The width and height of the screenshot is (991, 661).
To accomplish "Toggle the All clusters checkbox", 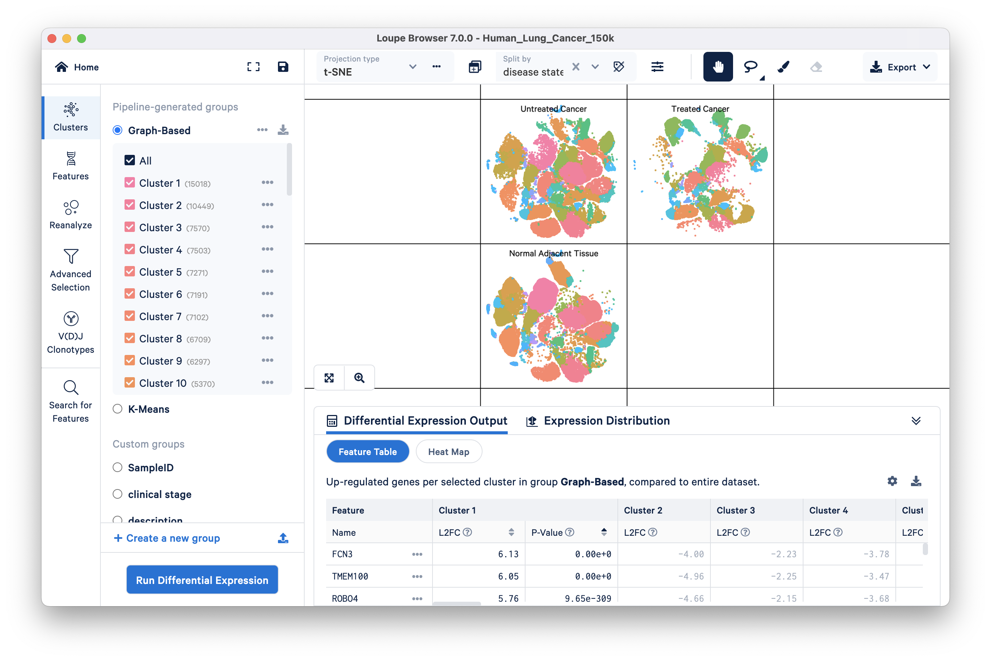I will click(x=129, y=160).
